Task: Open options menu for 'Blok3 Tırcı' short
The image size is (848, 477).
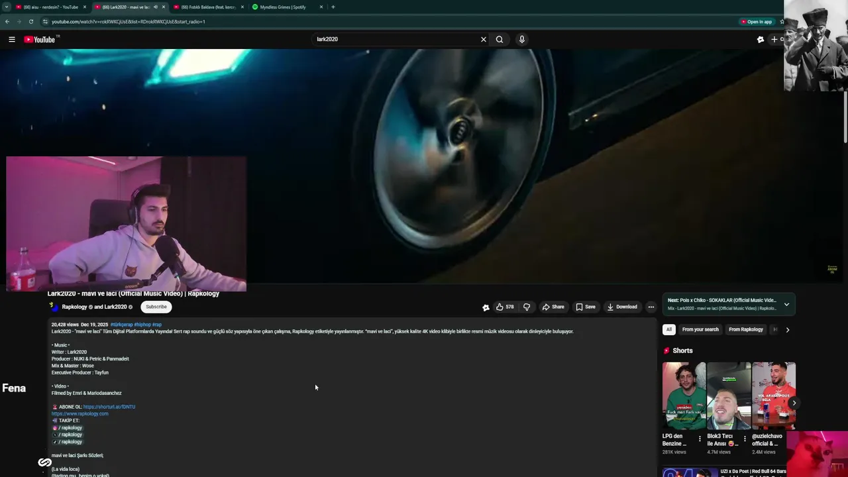Action: pos(745,439)
